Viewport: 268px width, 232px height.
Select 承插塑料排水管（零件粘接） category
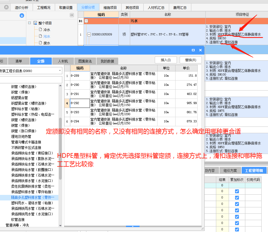(32, 192)
